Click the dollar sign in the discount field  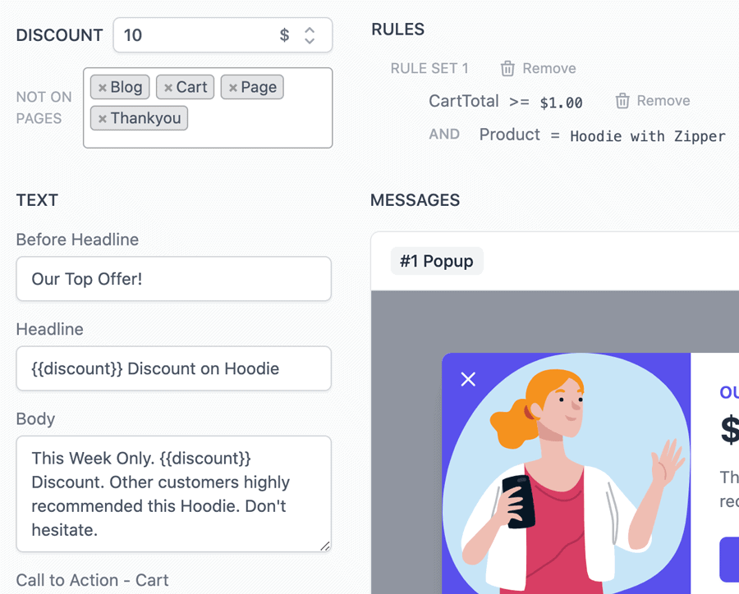(x=283, y=35)
